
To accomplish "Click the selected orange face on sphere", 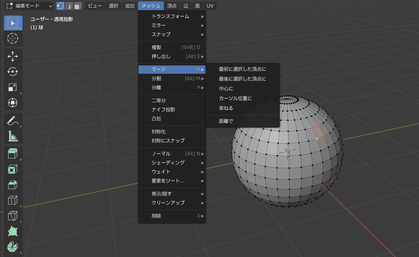I will coord(318,132).
